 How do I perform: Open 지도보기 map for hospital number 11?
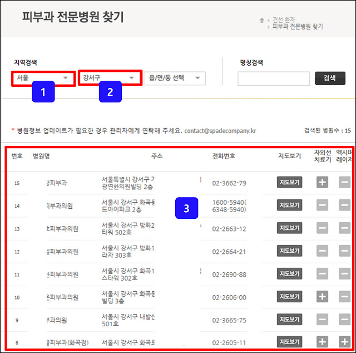(x=289, y=274)
